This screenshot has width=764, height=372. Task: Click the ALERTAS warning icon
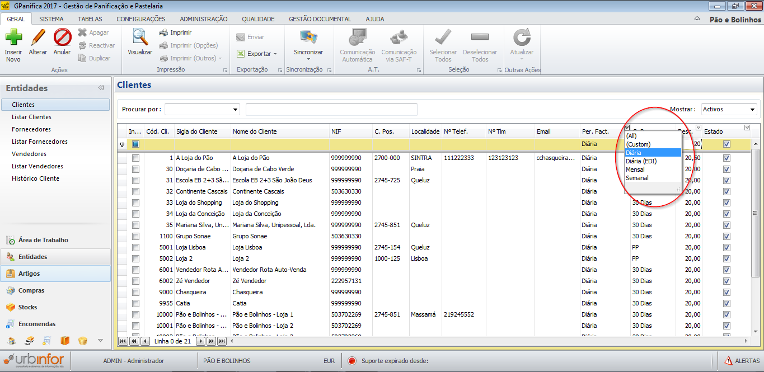(x=729, y=361)
